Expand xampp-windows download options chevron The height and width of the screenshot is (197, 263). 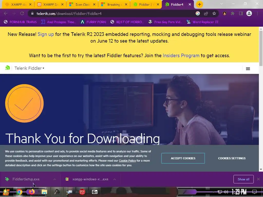115,179
